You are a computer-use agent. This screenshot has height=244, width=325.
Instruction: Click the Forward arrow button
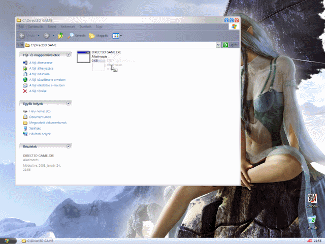tap(46, 36)
